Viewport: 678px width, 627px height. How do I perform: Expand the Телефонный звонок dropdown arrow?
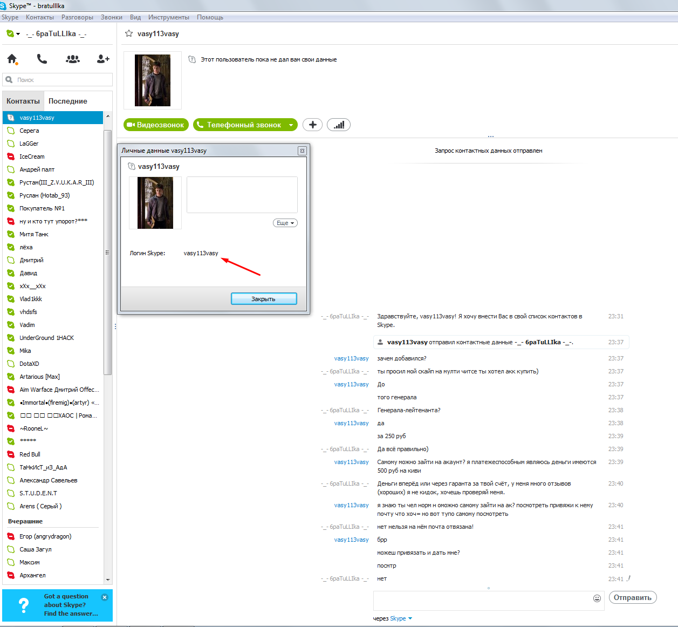(x=291, y=125)
